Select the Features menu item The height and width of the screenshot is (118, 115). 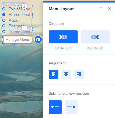point(16,26)
